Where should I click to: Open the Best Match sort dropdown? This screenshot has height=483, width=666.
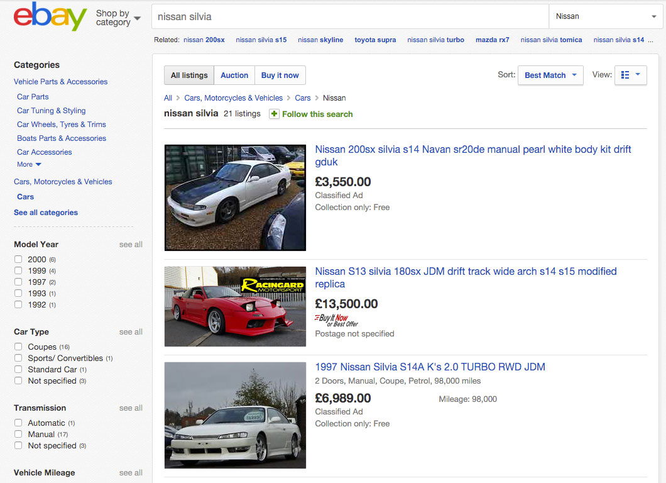pyautogui.click(x=550, y=75)
